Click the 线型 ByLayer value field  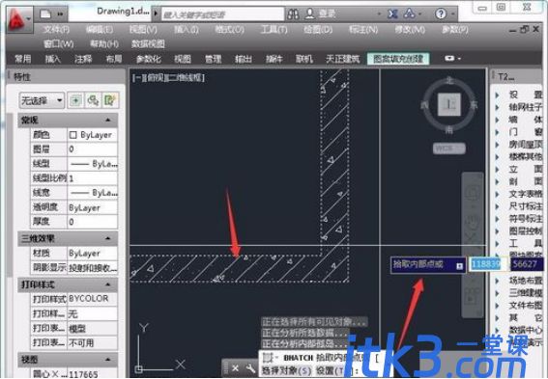pos(93,164)
